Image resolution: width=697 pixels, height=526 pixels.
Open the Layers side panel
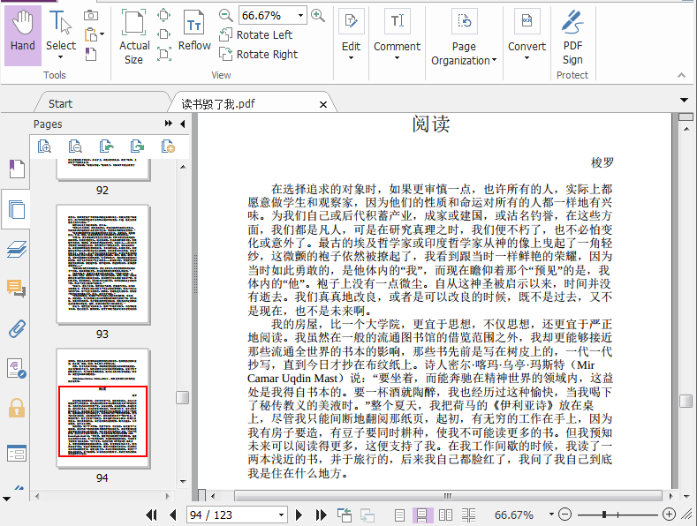tap(17, 249)
